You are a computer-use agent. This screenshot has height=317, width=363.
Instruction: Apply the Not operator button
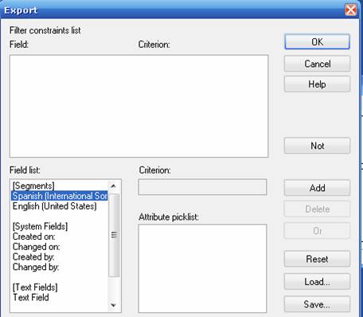coord(317,146)
